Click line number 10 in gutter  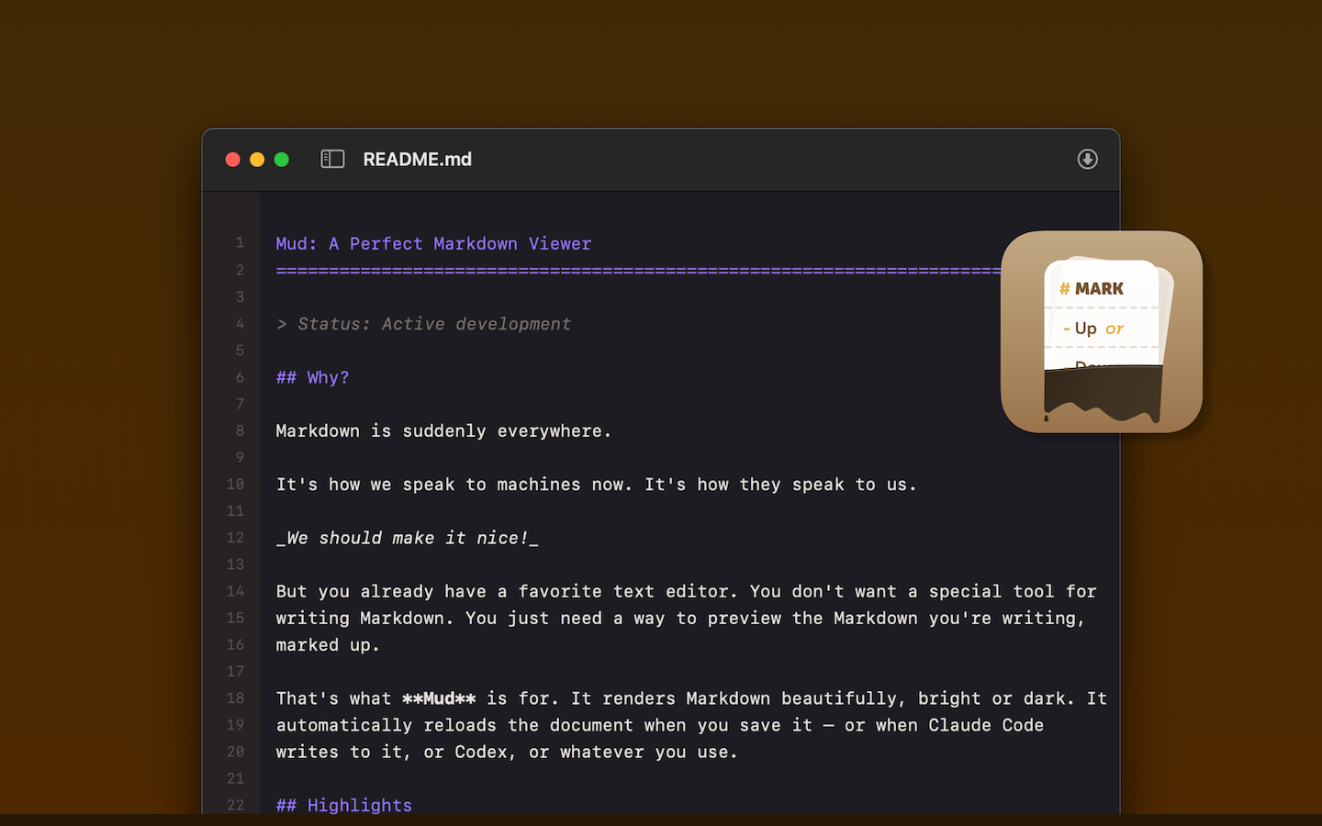pos(236,485)
